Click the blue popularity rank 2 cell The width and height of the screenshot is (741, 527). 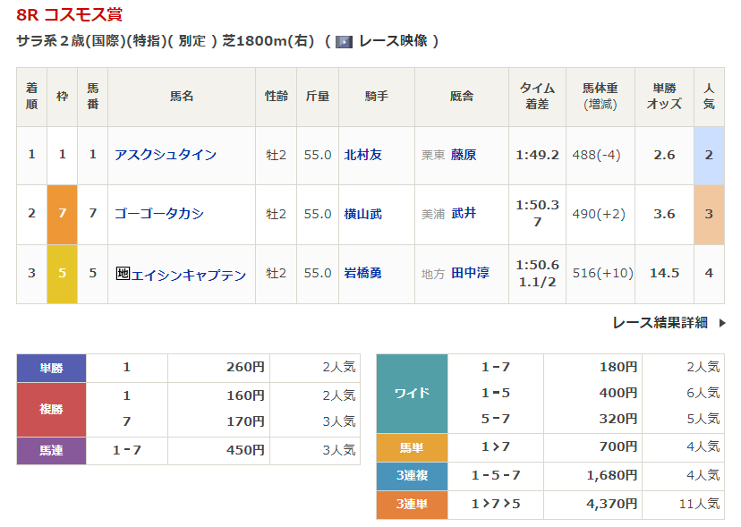tap(708, 155)
